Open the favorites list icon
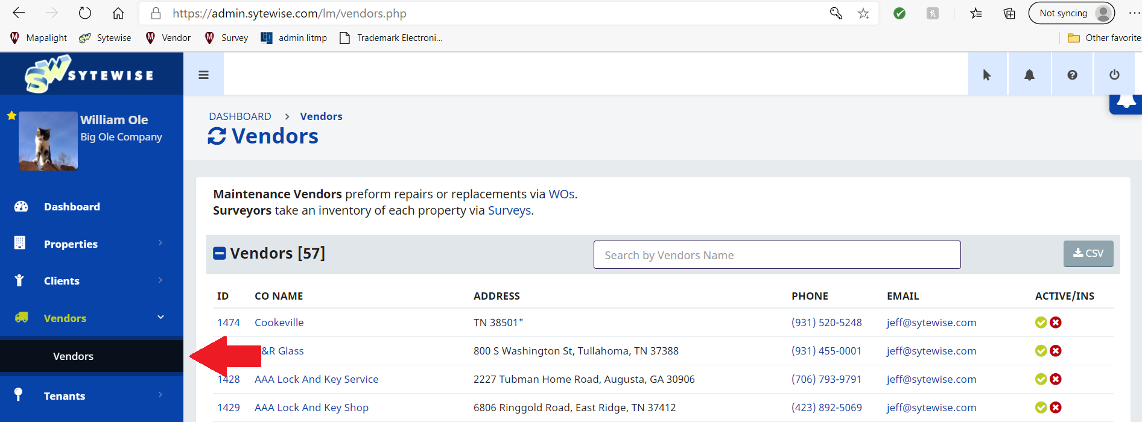 (976, 13)
